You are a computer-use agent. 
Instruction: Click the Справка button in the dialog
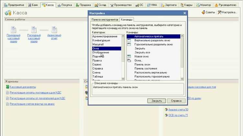coord(176,101)
